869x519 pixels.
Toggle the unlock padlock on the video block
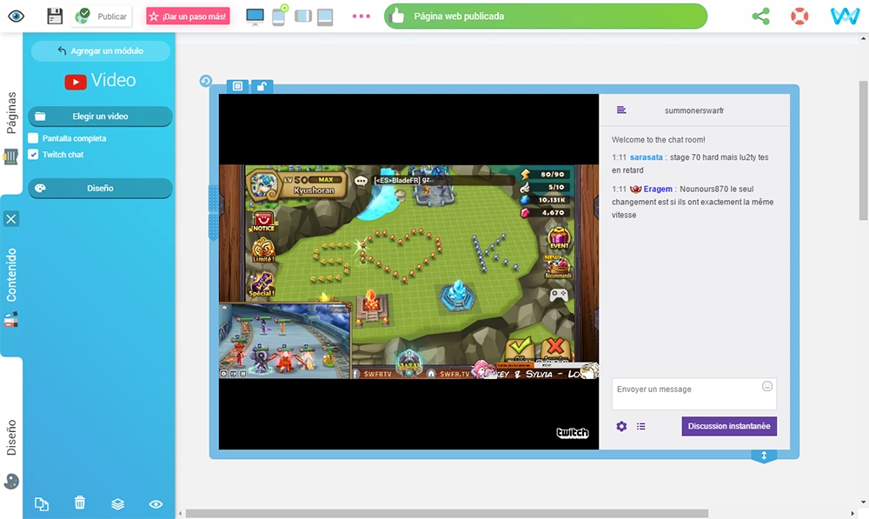point(262,86)
